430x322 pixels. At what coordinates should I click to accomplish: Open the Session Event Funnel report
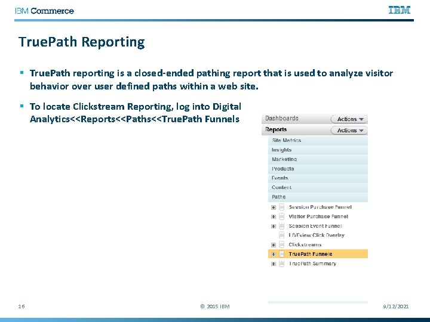[x=315, y=226]
